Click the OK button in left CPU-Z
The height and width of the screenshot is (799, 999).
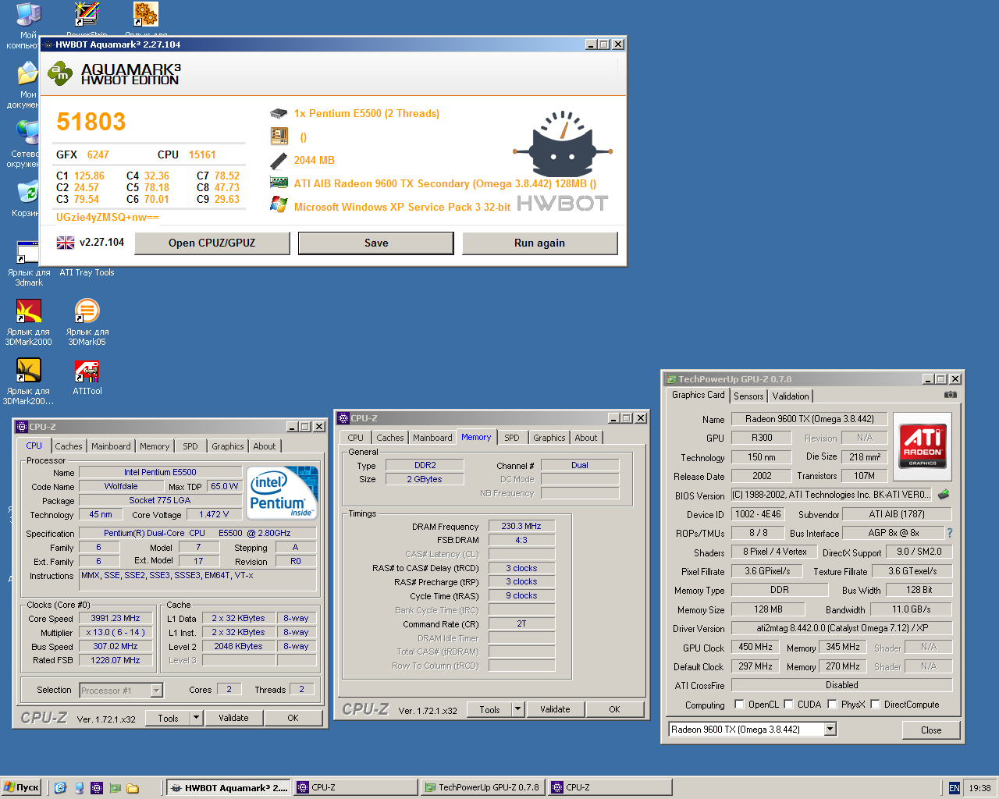pyautogui.click(x=293, y=718)
